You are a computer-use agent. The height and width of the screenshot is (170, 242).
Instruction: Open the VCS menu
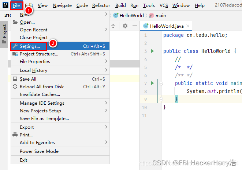(164, 5)
